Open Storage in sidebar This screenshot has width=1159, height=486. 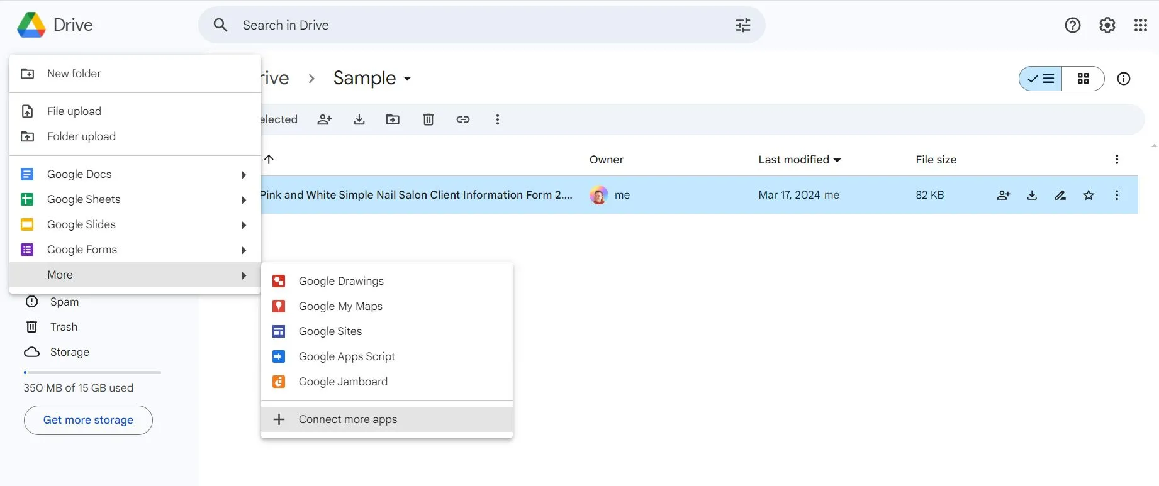tap(69, 352)
